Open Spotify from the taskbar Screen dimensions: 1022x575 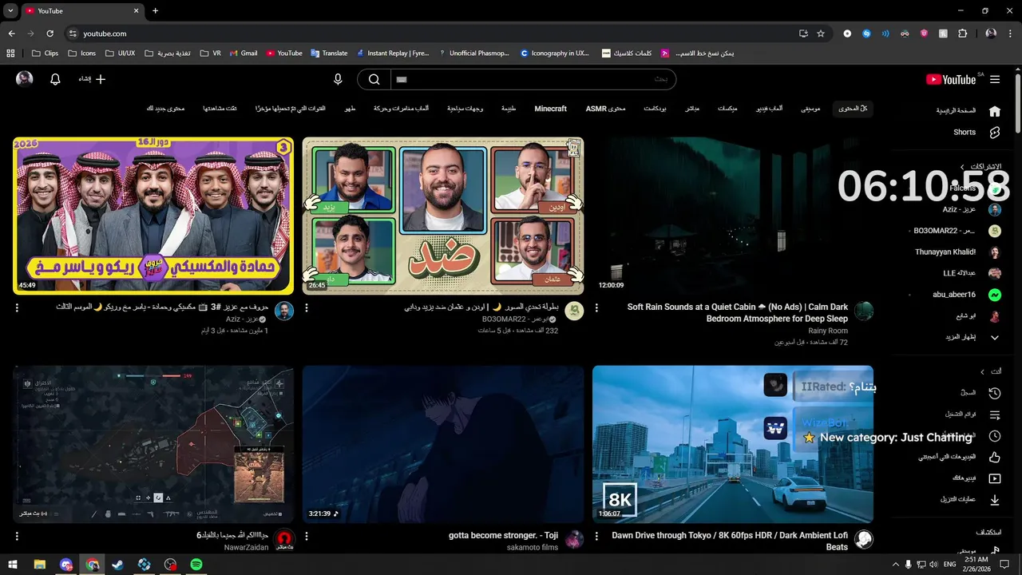pos(196,565)
